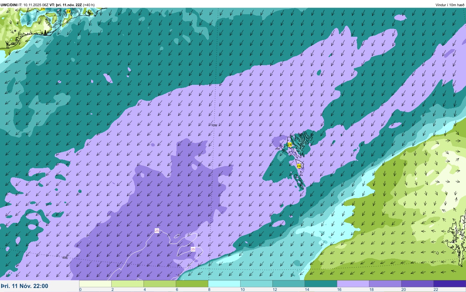Click the 26 label on northern Faroe Islands

290,145
